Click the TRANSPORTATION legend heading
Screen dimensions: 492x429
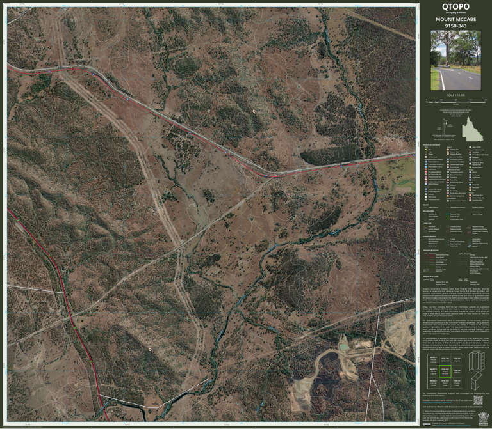(430, 250)
